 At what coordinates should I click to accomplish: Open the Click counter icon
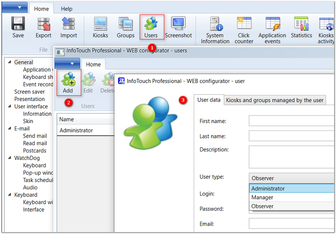tap(244, 24)
